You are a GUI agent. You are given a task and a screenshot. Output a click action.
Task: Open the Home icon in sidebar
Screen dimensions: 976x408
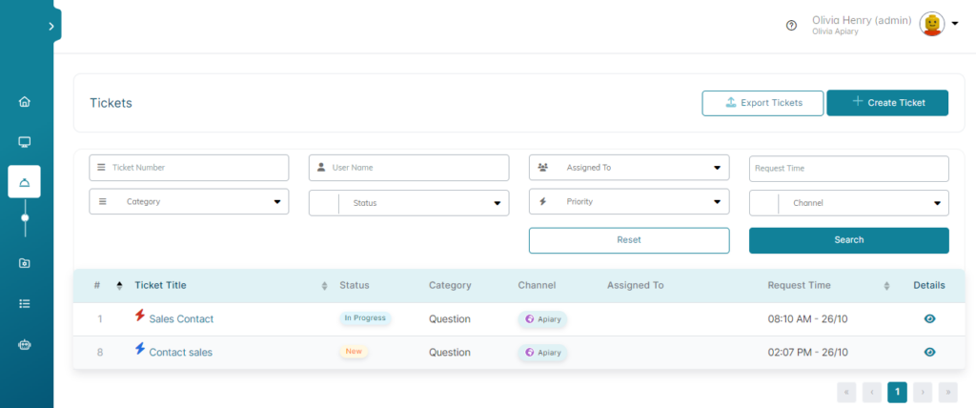pyautogui.click(x=24, y=102)
